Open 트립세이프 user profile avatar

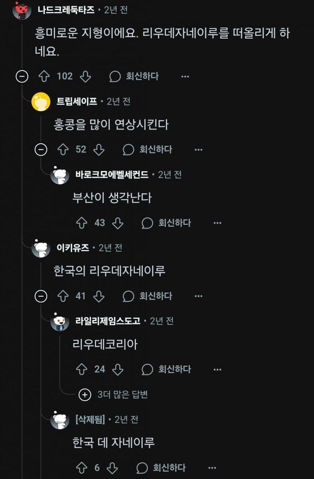coord(41,102)
